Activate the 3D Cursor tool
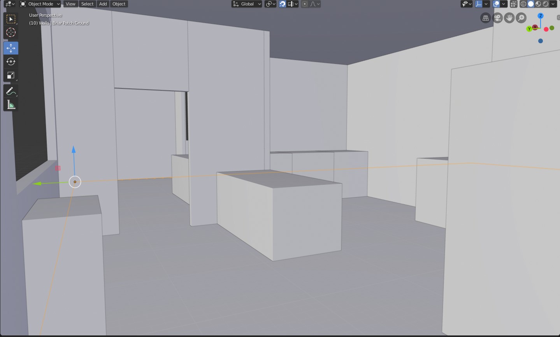 tap(11, 33)
